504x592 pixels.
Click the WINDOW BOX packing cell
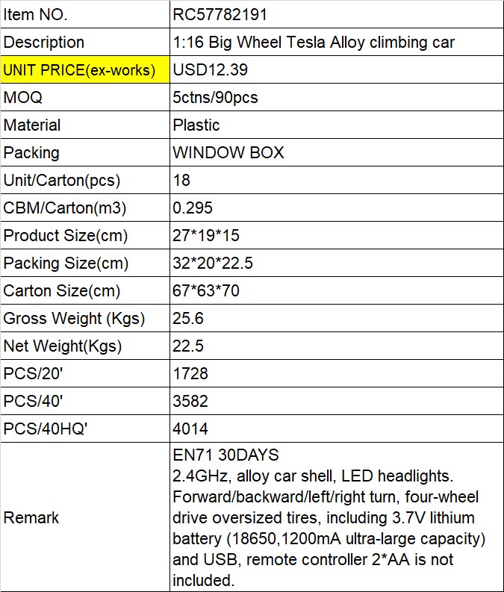pos(337,152)
